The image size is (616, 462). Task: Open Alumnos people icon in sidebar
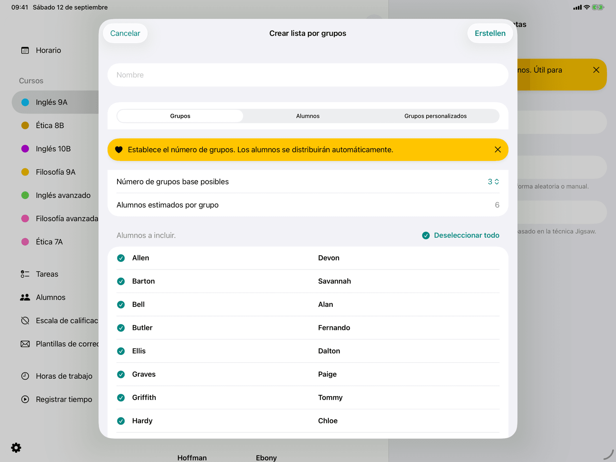pos(25,297)
